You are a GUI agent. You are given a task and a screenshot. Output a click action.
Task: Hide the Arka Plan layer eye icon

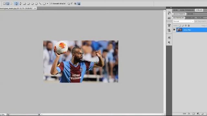(x=174, y=30)
